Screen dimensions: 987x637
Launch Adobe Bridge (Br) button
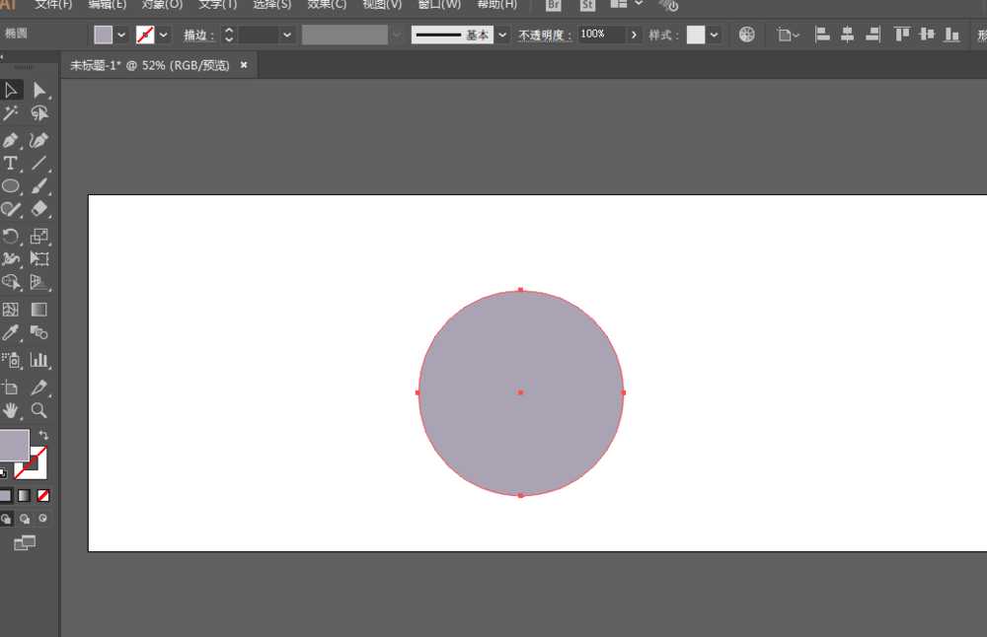(554, 4)
